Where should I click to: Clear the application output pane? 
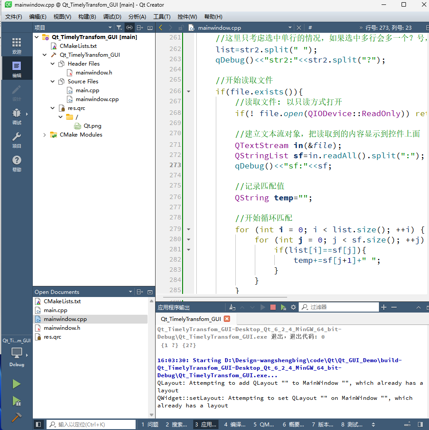tap(232, 307)
